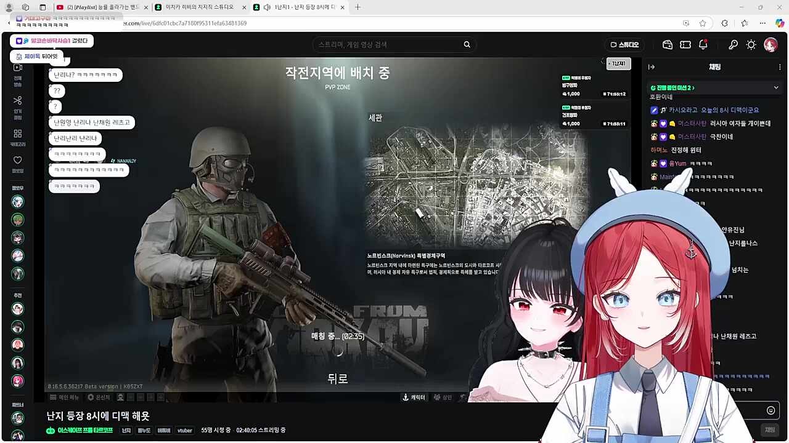Select the active 난지 stream tab
This screenshot has width=789, height=443.
click(299, 7)
